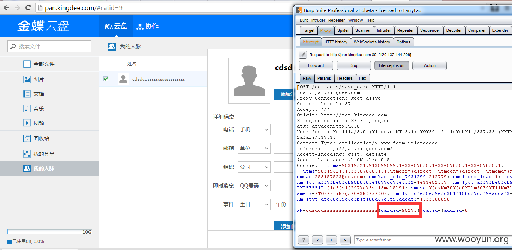
Task: Switch to the Hex view tab
Action: pyautogui.click(x=362, y=78)
